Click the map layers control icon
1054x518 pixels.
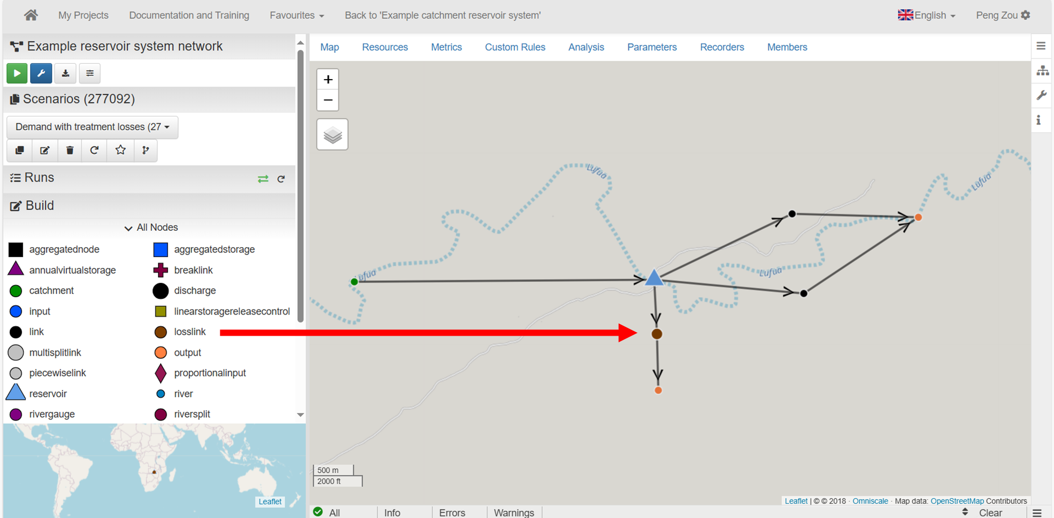coord(332,135)
